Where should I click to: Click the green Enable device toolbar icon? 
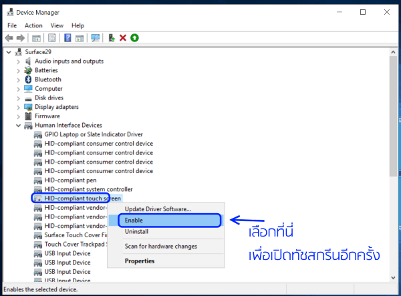134,38
